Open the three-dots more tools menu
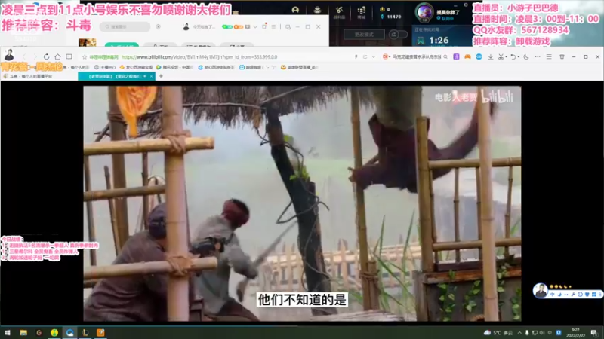Screen dimensions: 604x339 (538, 57)
